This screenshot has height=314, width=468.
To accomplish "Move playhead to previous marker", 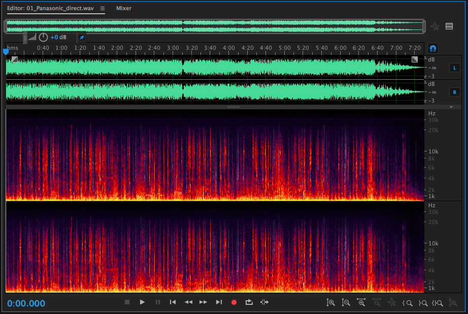I will [173, 302].
